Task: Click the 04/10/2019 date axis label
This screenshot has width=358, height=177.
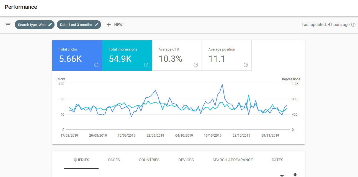Action: point(184,136)
